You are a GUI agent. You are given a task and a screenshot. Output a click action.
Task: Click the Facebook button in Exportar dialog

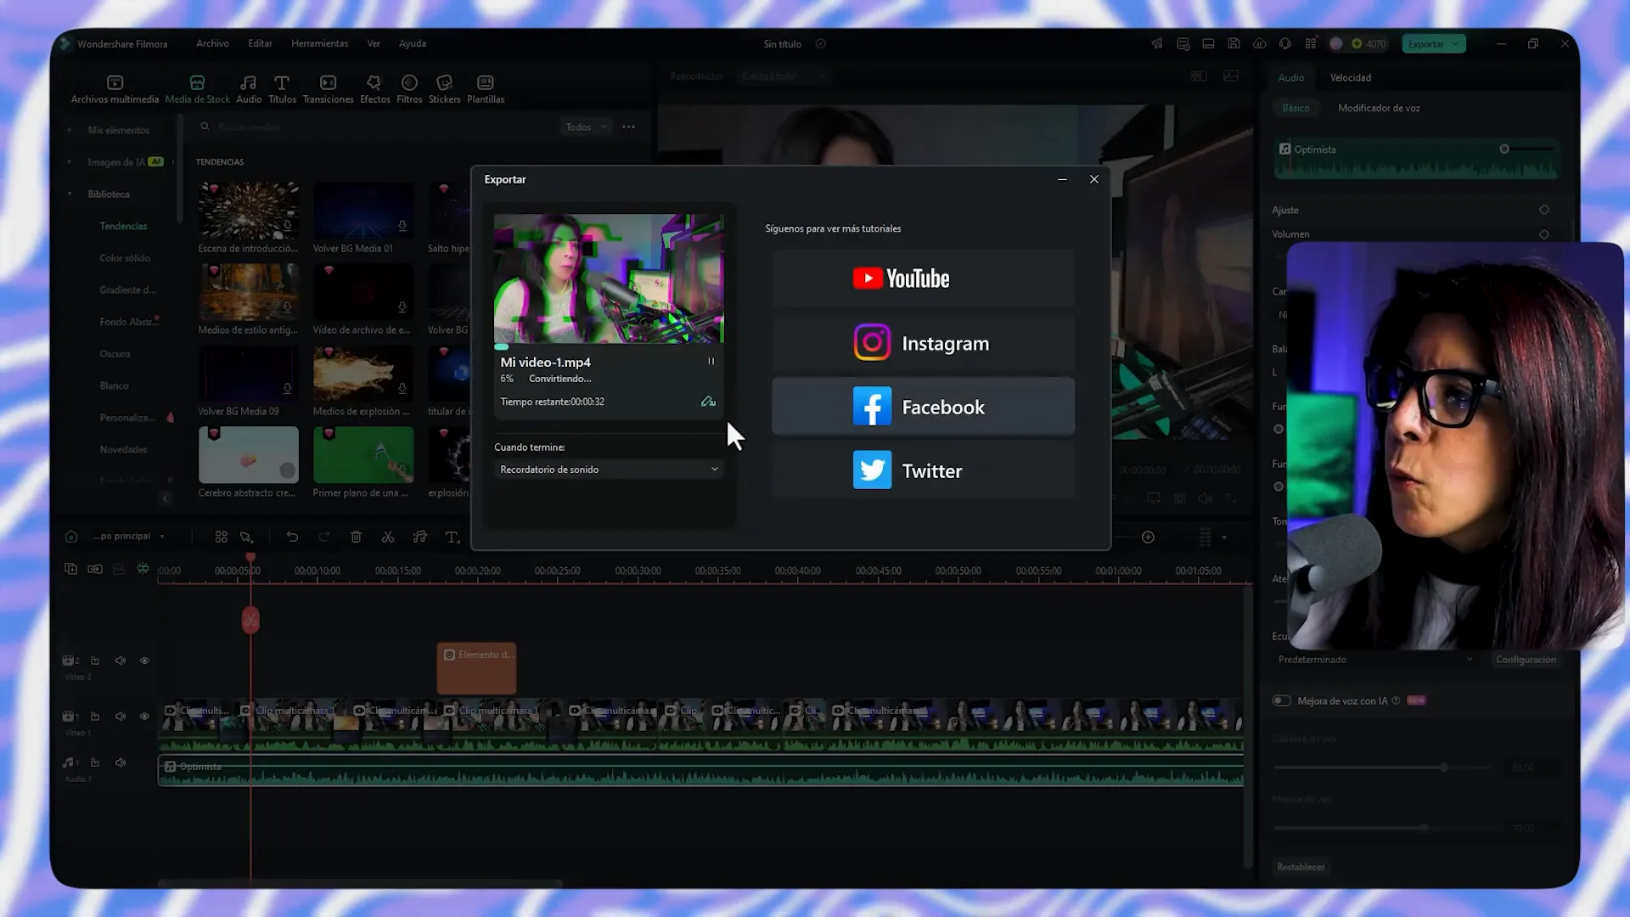click(x=923, y=407)
